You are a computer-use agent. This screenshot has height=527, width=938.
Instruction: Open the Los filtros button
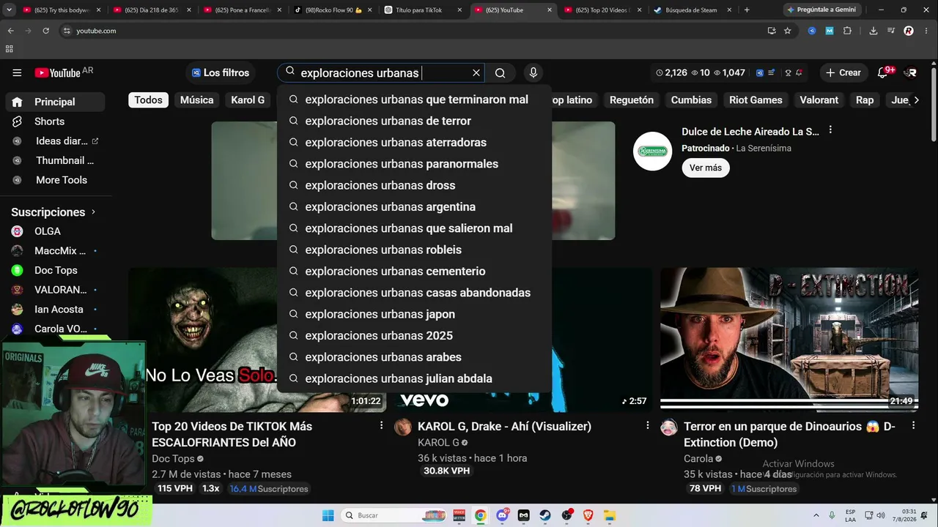pos(221,72)
